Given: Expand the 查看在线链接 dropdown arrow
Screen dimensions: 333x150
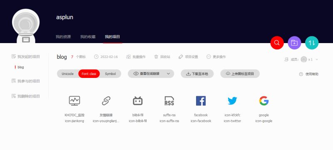Looking at the screenshot, I should coord(169,74).
